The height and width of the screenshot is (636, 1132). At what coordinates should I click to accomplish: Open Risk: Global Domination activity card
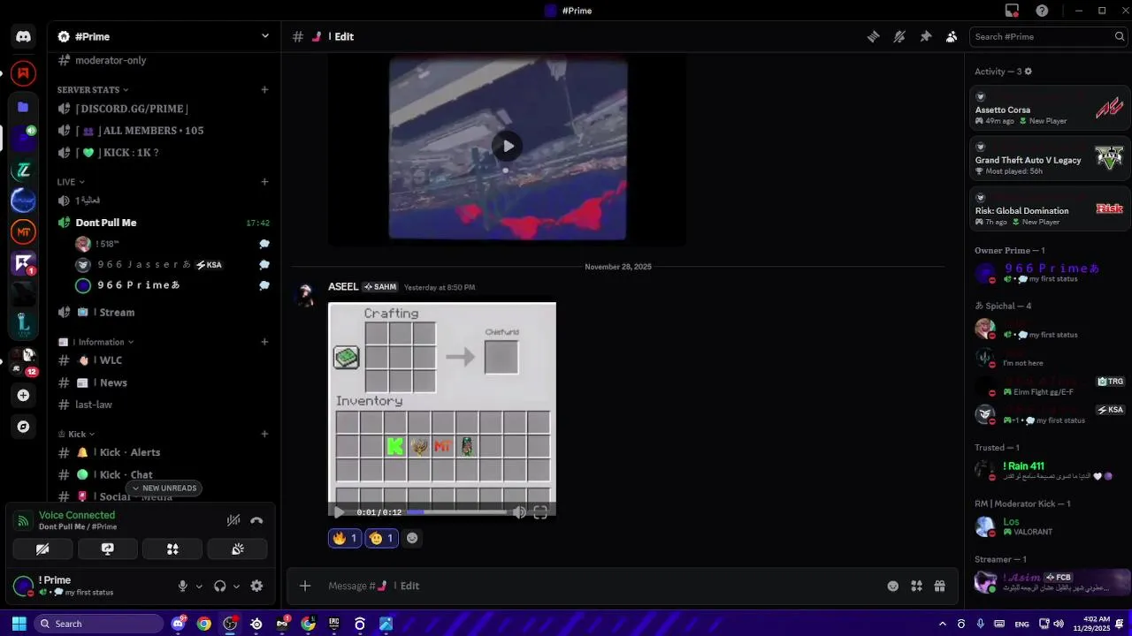pyautogui.click(x=1048, y=210)
